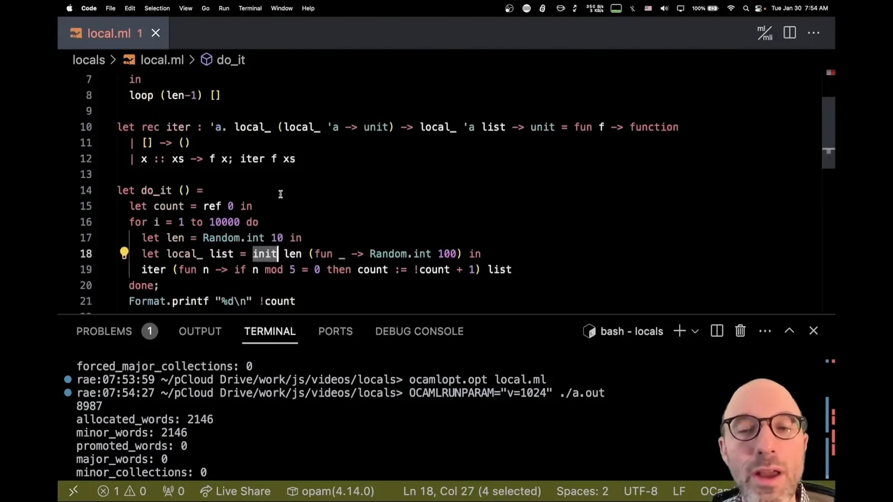Select opam(4.14.0) sandbox switcher
The width and height of the screenshot is (893, 502).
330,491
